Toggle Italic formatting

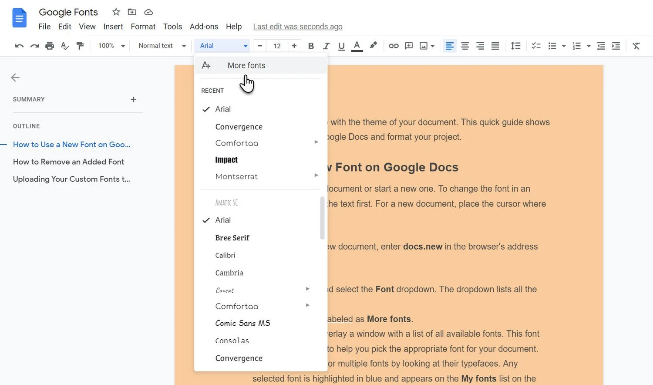click(326, 46)
